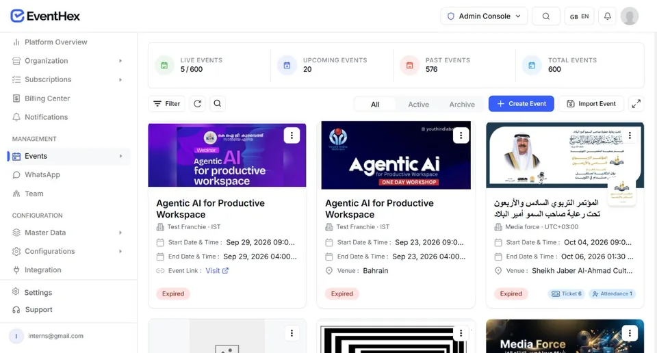Switch to the Active events tab
This screenshot has width=657, height=353.
click(x=419, y=104)
